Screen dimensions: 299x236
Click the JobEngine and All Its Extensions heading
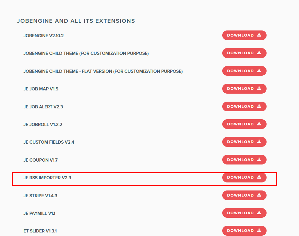(x=76, y=21)
